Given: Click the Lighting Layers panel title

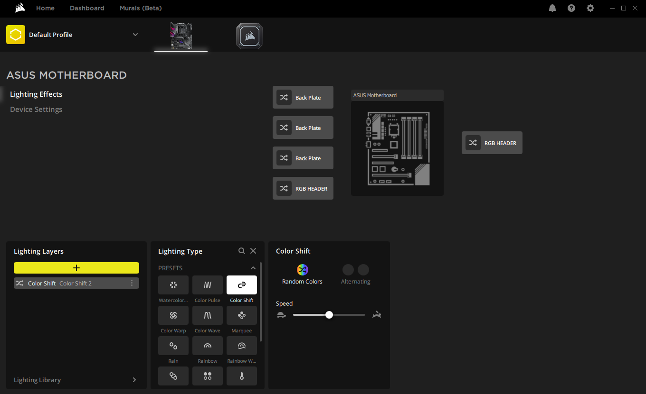Looking at the screenshot, I should tap(38, 251).
